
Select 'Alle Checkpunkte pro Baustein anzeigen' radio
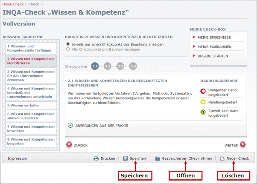[x=68, y=49]
